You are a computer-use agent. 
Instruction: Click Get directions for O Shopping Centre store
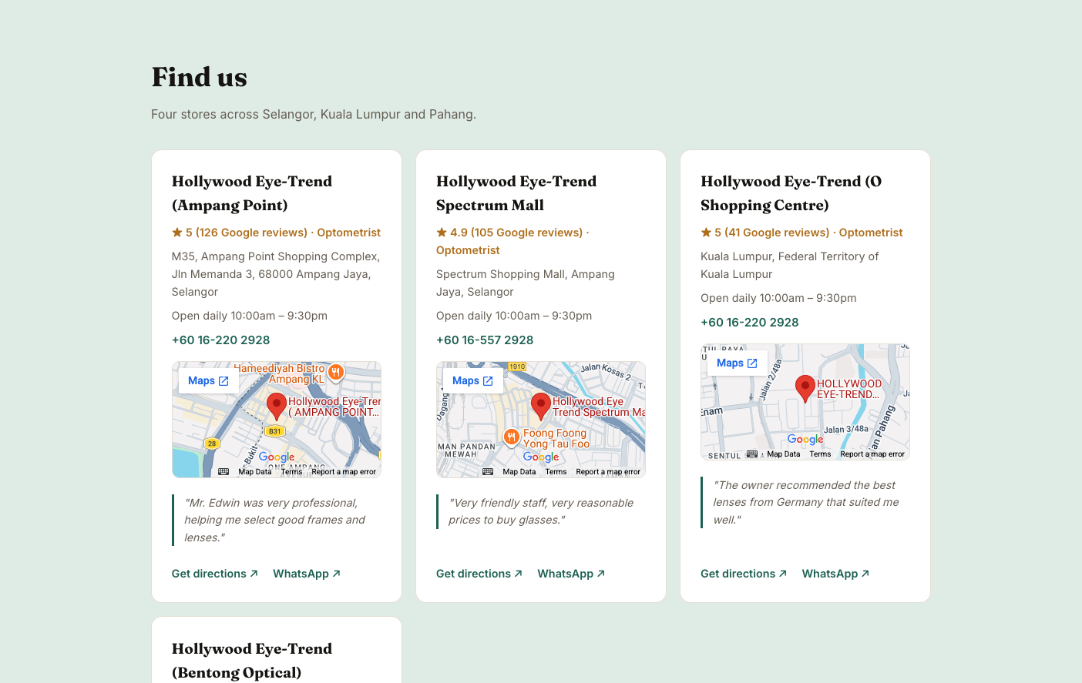tap(743, 574)
